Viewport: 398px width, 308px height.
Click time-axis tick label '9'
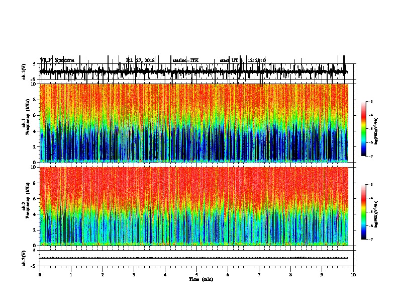click(322, 275)
